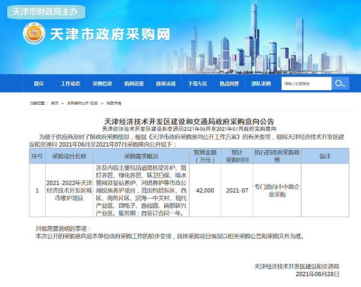The height and width of the screenshot is (287, 361).
Task: Click the 执行的政府采购政策 column header
Action: click(277, 156)
